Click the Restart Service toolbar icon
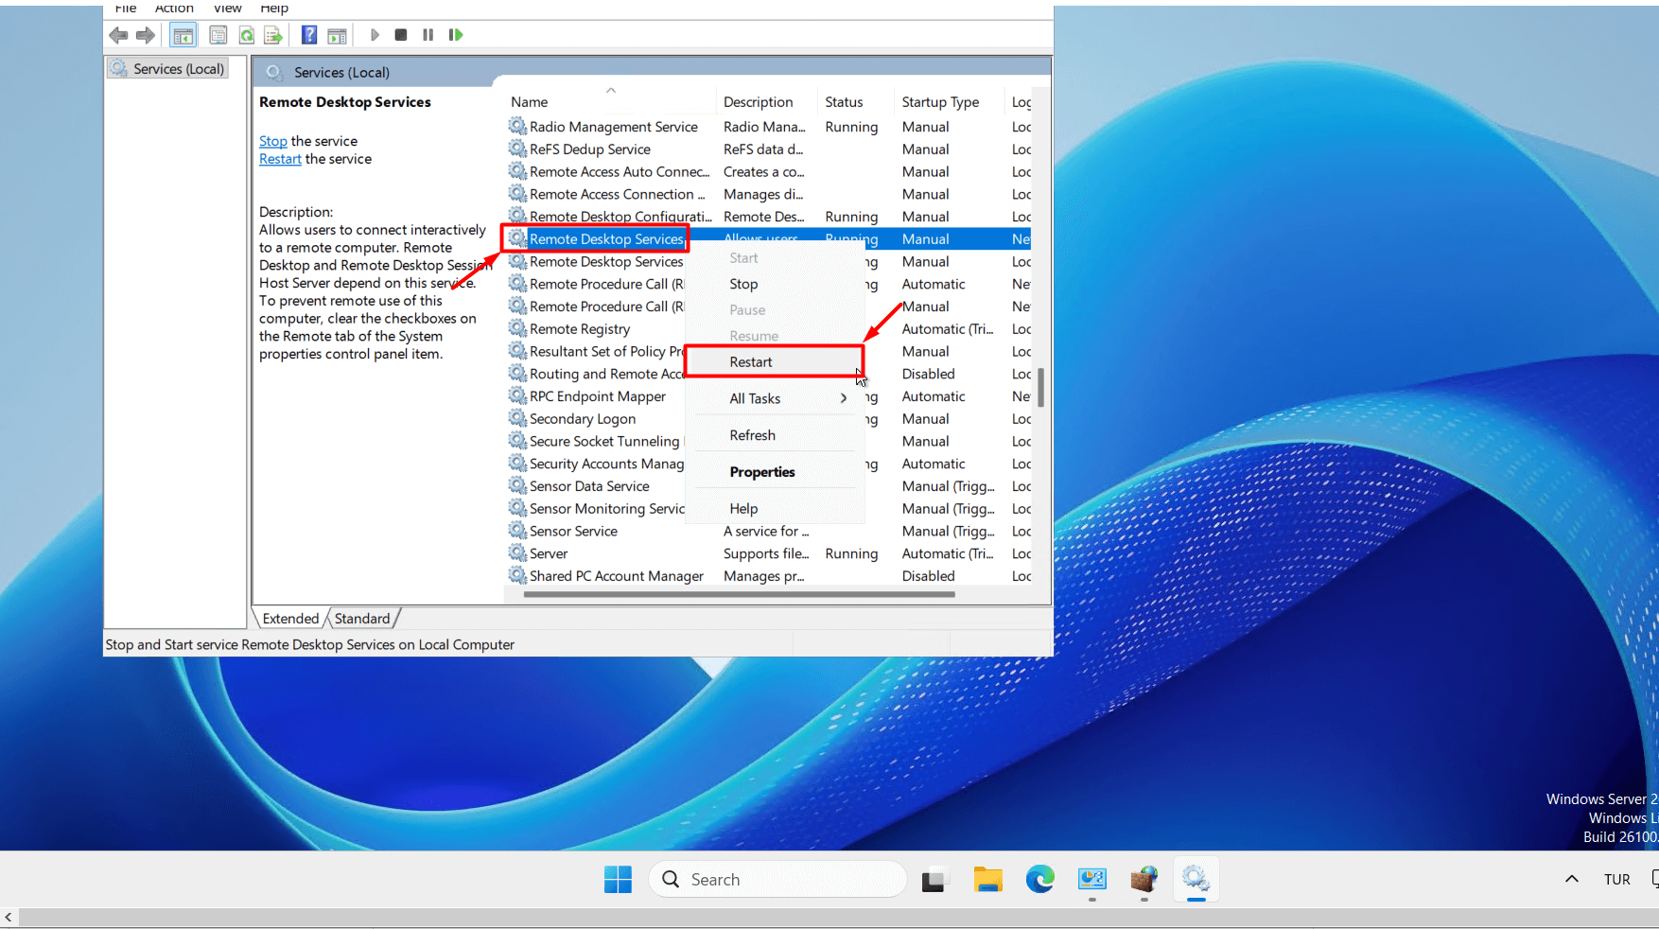This screenshot has width=1659, height=929. click(456, 35)
